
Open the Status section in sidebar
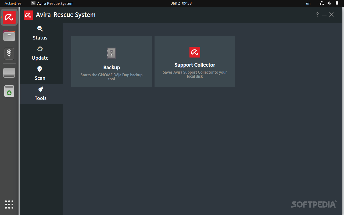(x=41, y=33)
